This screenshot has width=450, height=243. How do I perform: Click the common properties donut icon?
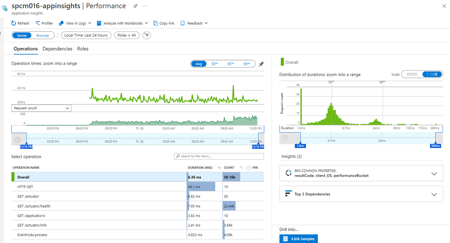288,173
